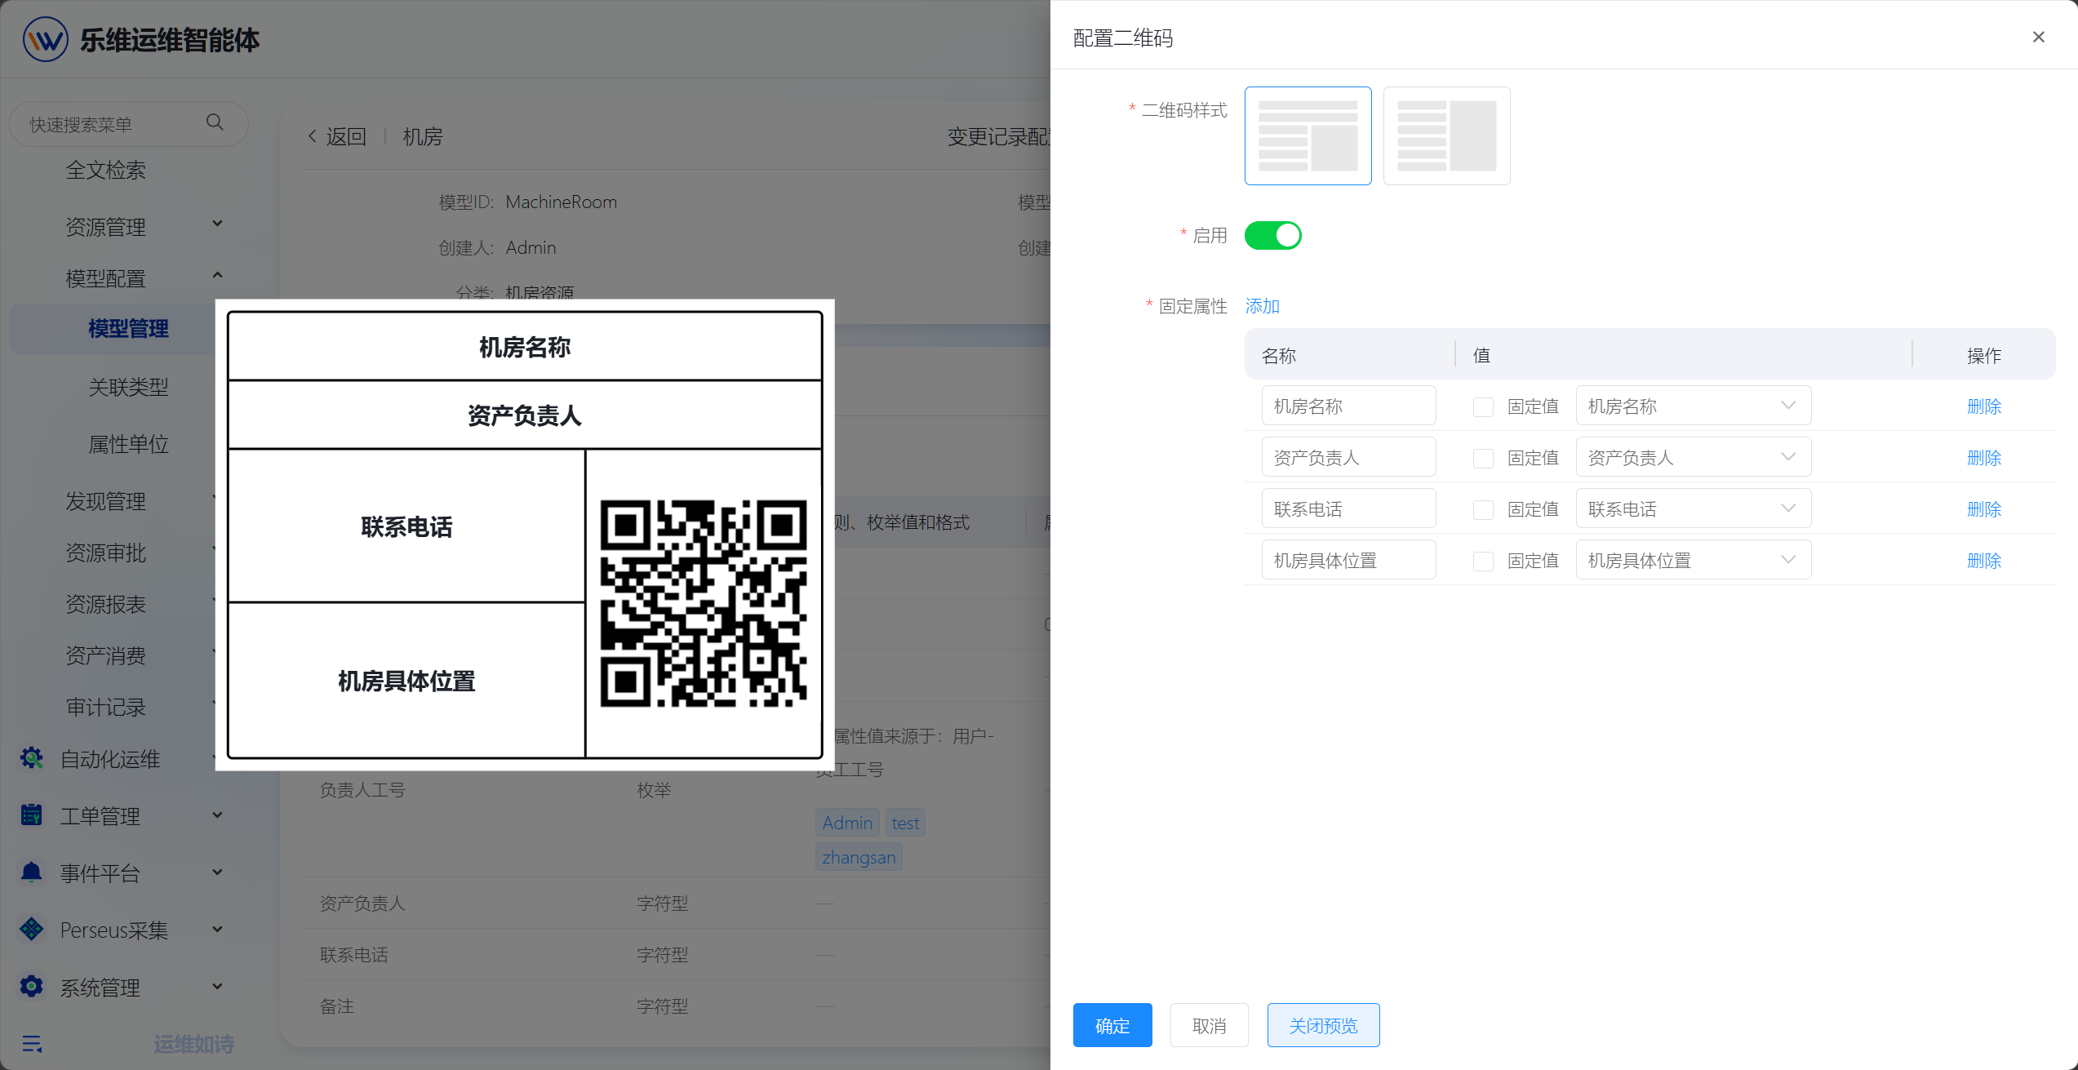Open the 机房名称 value dropdown
This screenshot has height=1070, width=2078.
[1693, 406]
